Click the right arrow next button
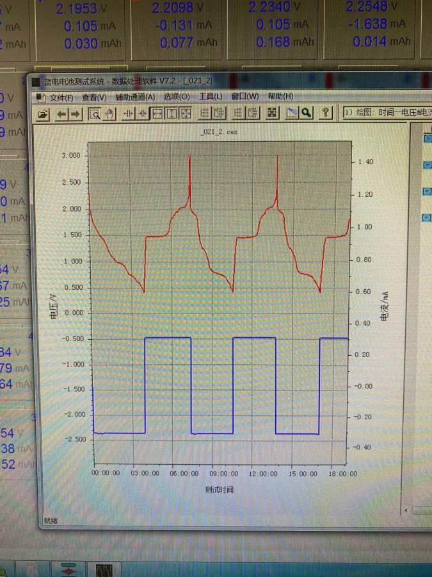The height and width of the screenshot is (577, 432). coord(75,113)
